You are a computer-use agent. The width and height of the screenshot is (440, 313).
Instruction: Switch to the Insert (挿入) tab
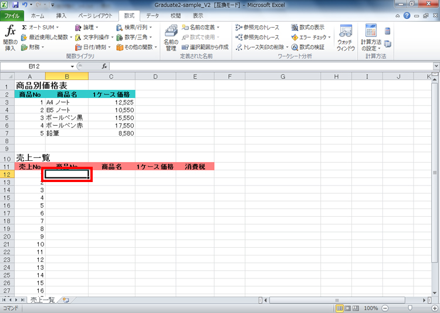pos(61,16)
